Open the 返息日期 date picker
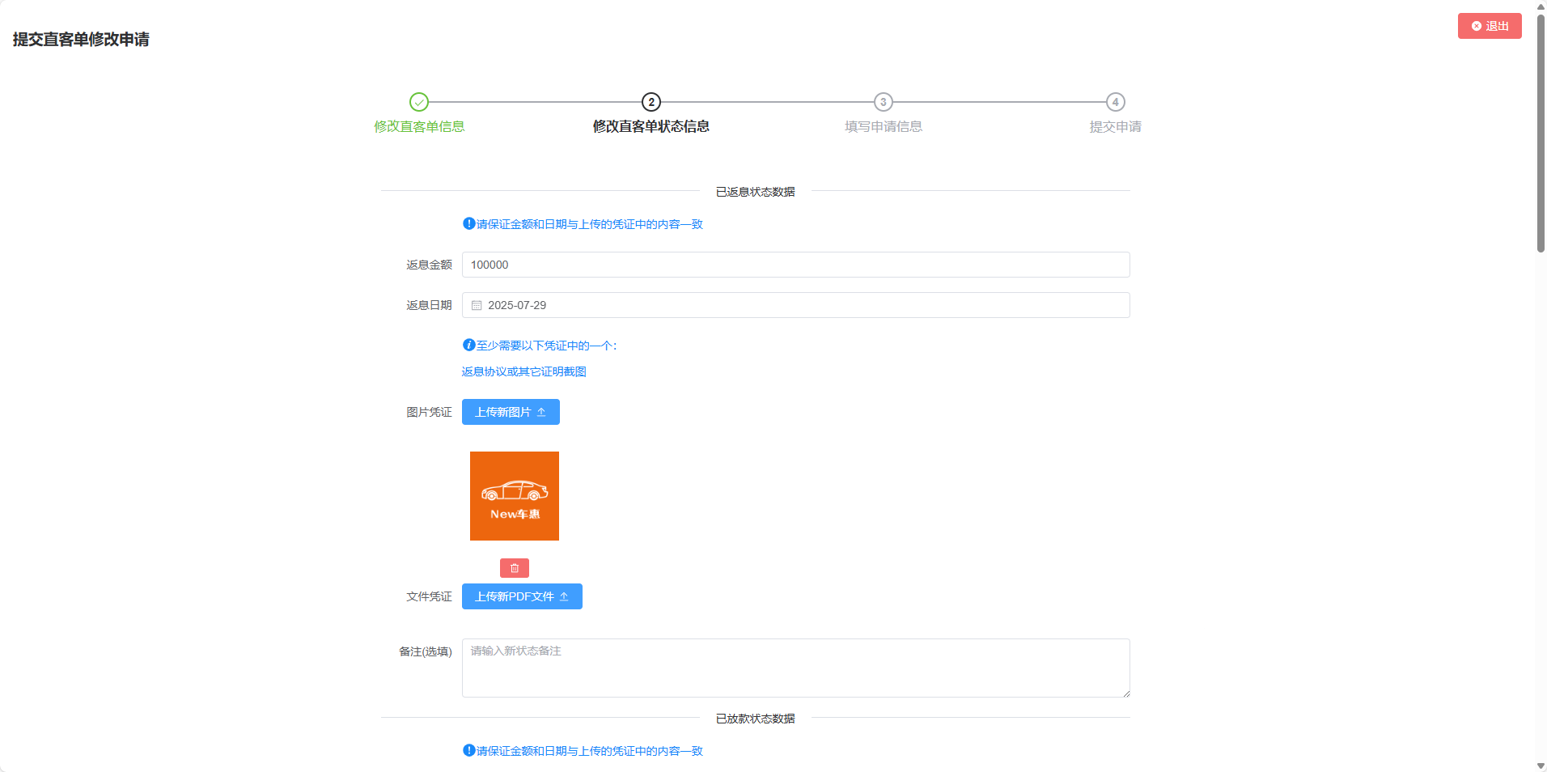Viewport: 1547px width, 772px height. coord(795,306)
